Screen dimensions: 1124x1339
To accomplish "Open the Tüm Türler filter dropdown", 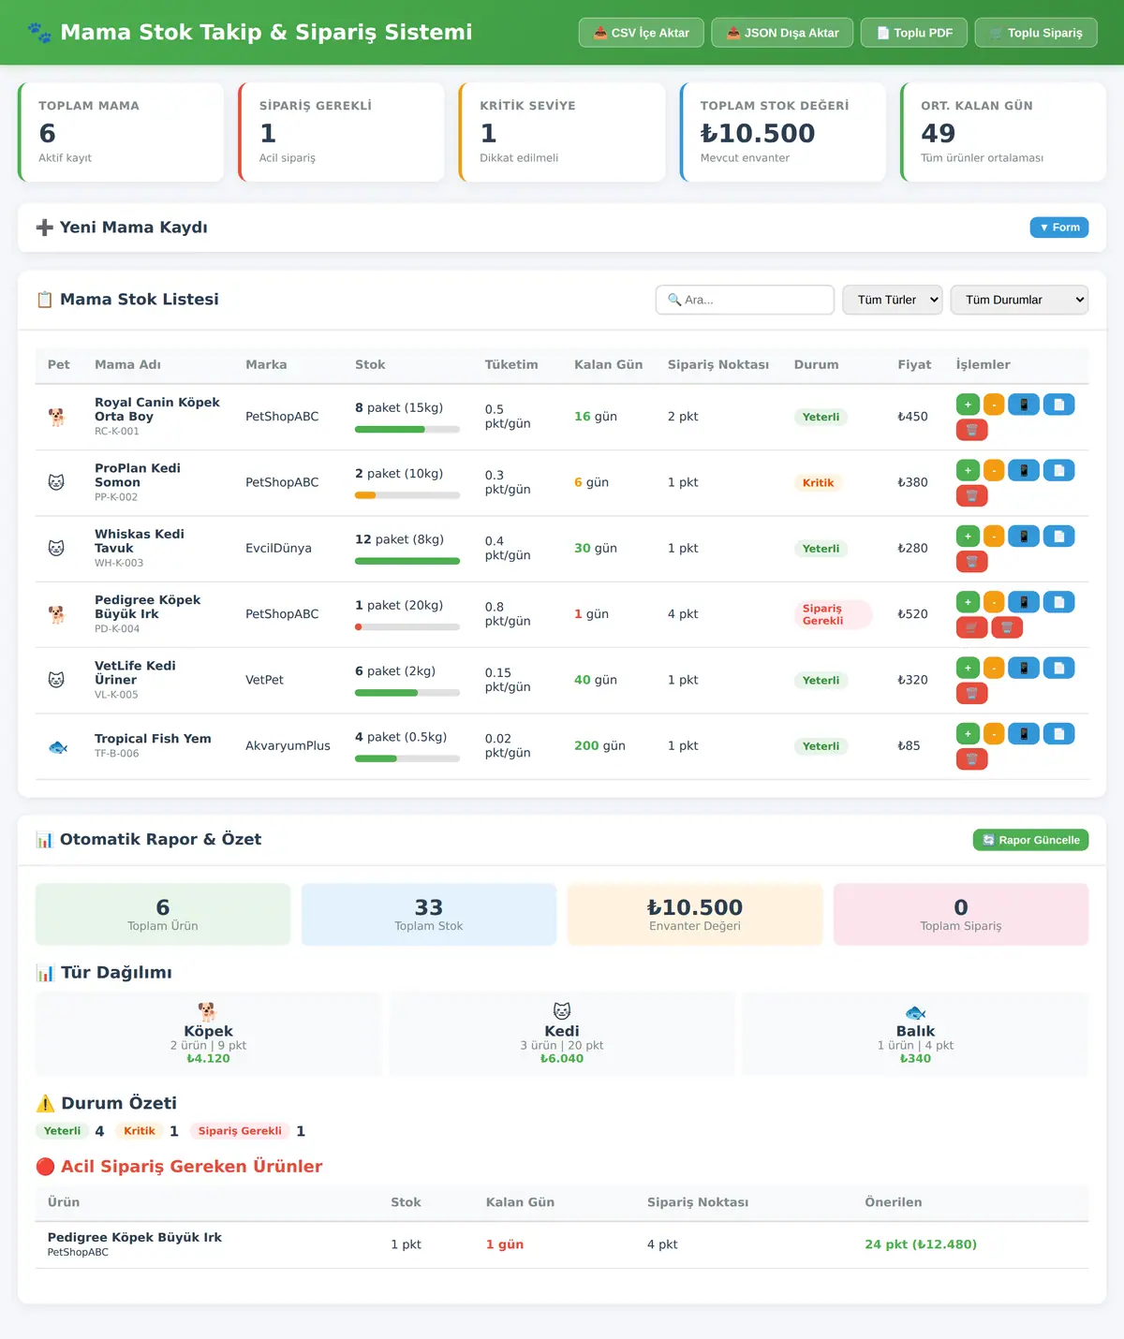I will coord(893,300).
